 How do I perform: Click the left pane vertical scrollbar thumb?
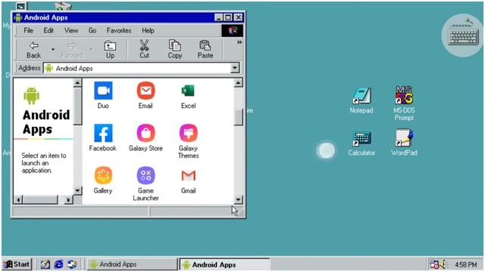click(x=77, y=106)
